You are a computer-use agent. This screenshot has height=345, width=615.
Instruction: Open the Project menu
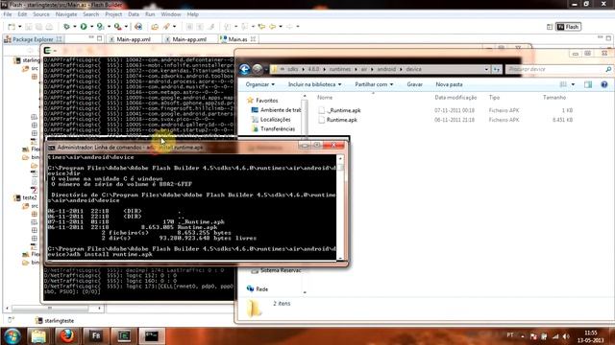click(113, 14)
